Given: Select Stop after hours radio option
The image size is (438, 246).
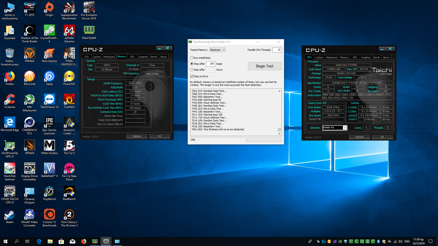Looking at the screenshot, I should coord(192,70).
